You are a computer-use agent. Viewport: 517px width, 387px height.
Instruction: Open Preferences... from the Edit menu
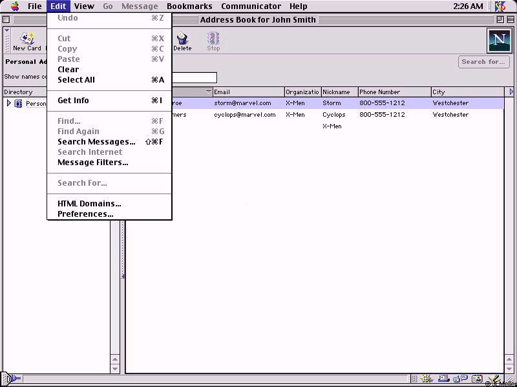(x=85, y=214)
